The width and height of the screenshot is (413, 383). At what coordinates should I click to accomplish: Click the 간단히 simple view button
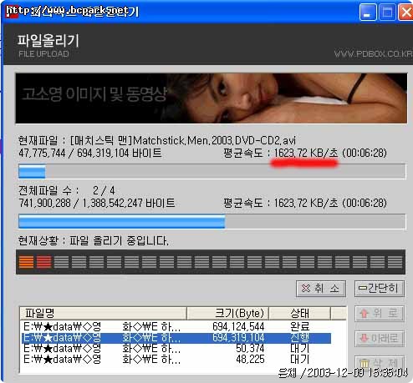pyautogui.click(x=380, y=289)
